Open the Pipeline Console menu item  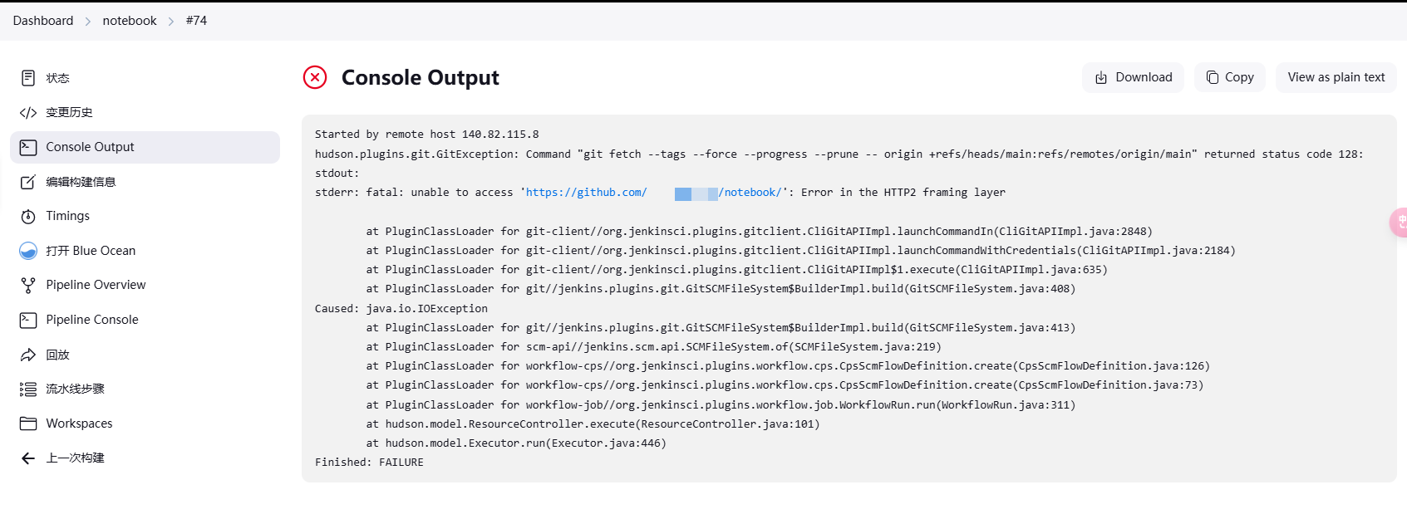(92, 320)
